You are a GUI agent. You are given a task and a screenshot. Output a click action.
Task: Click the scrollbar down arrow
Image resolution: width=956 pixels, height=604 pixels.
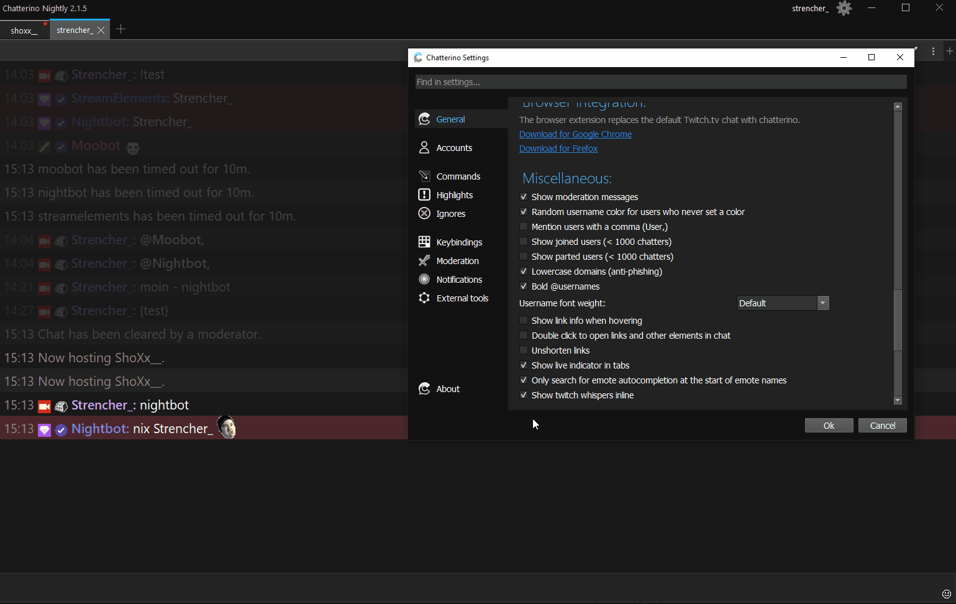pos(898,400)
